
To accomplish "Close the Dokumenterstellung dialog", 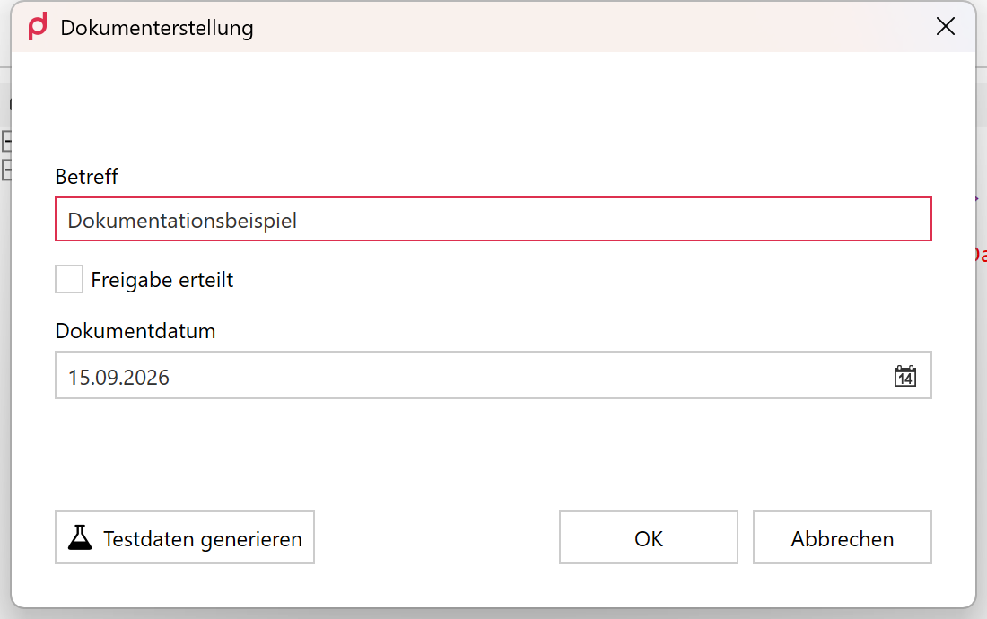I will 946,26.
